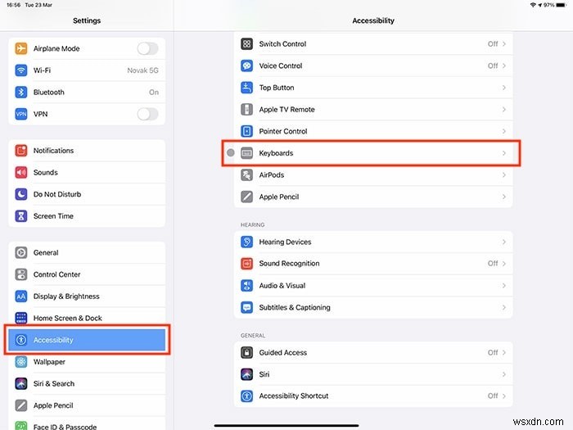The height and width of the screenshot is (430, 573).
Task: Open Screen Time in the sidebar
Action: tap(87, 216)
